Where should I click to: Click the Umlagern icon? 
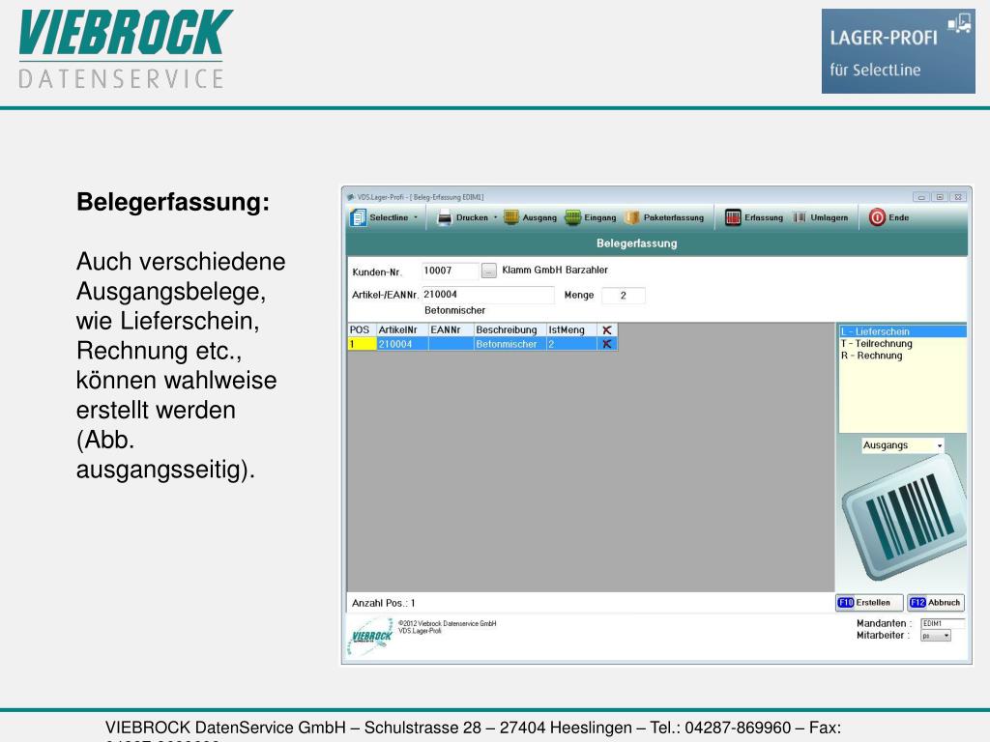pos(800,217)
